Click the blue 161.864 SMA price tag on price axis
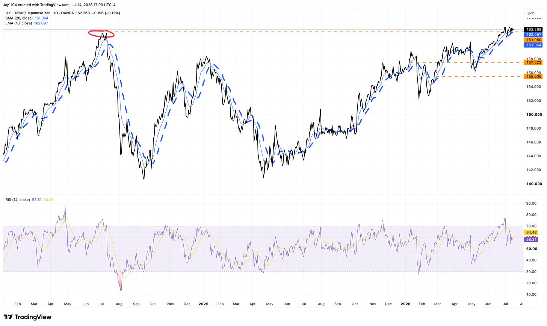 click(533, 45)
